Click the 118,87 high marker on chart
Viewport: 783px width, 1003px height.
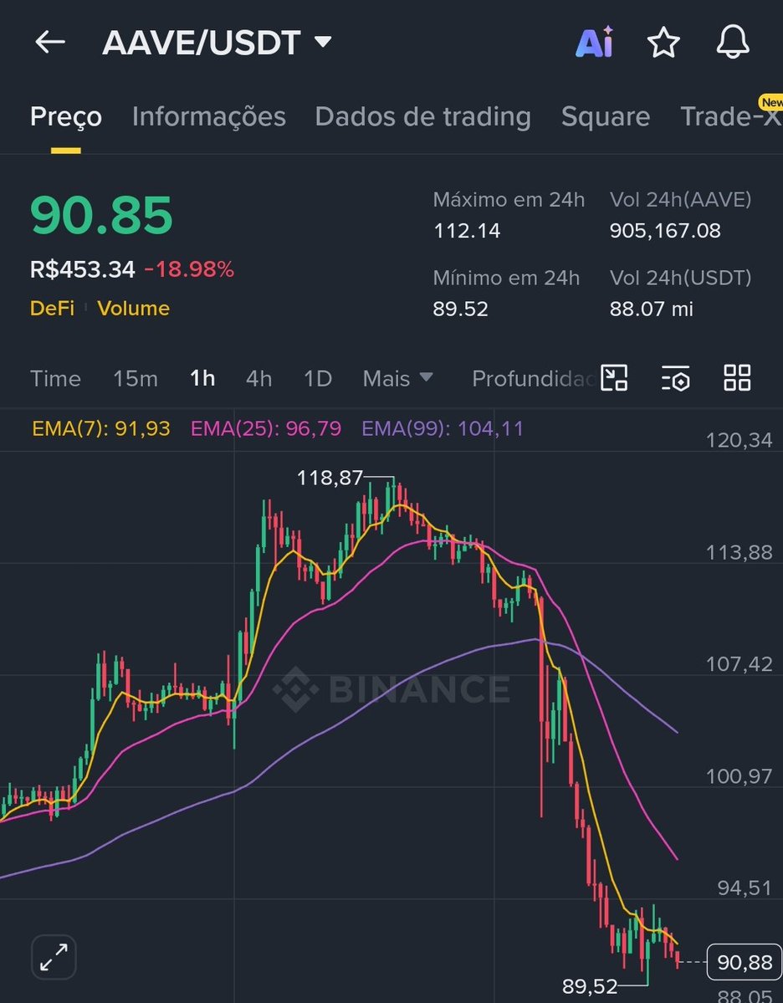(x=330, y=477)
